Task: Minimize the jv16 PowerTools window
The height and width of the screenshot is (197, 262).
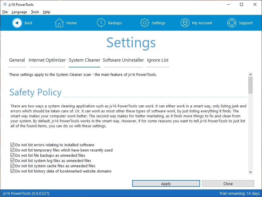Action: click(228, 4)
